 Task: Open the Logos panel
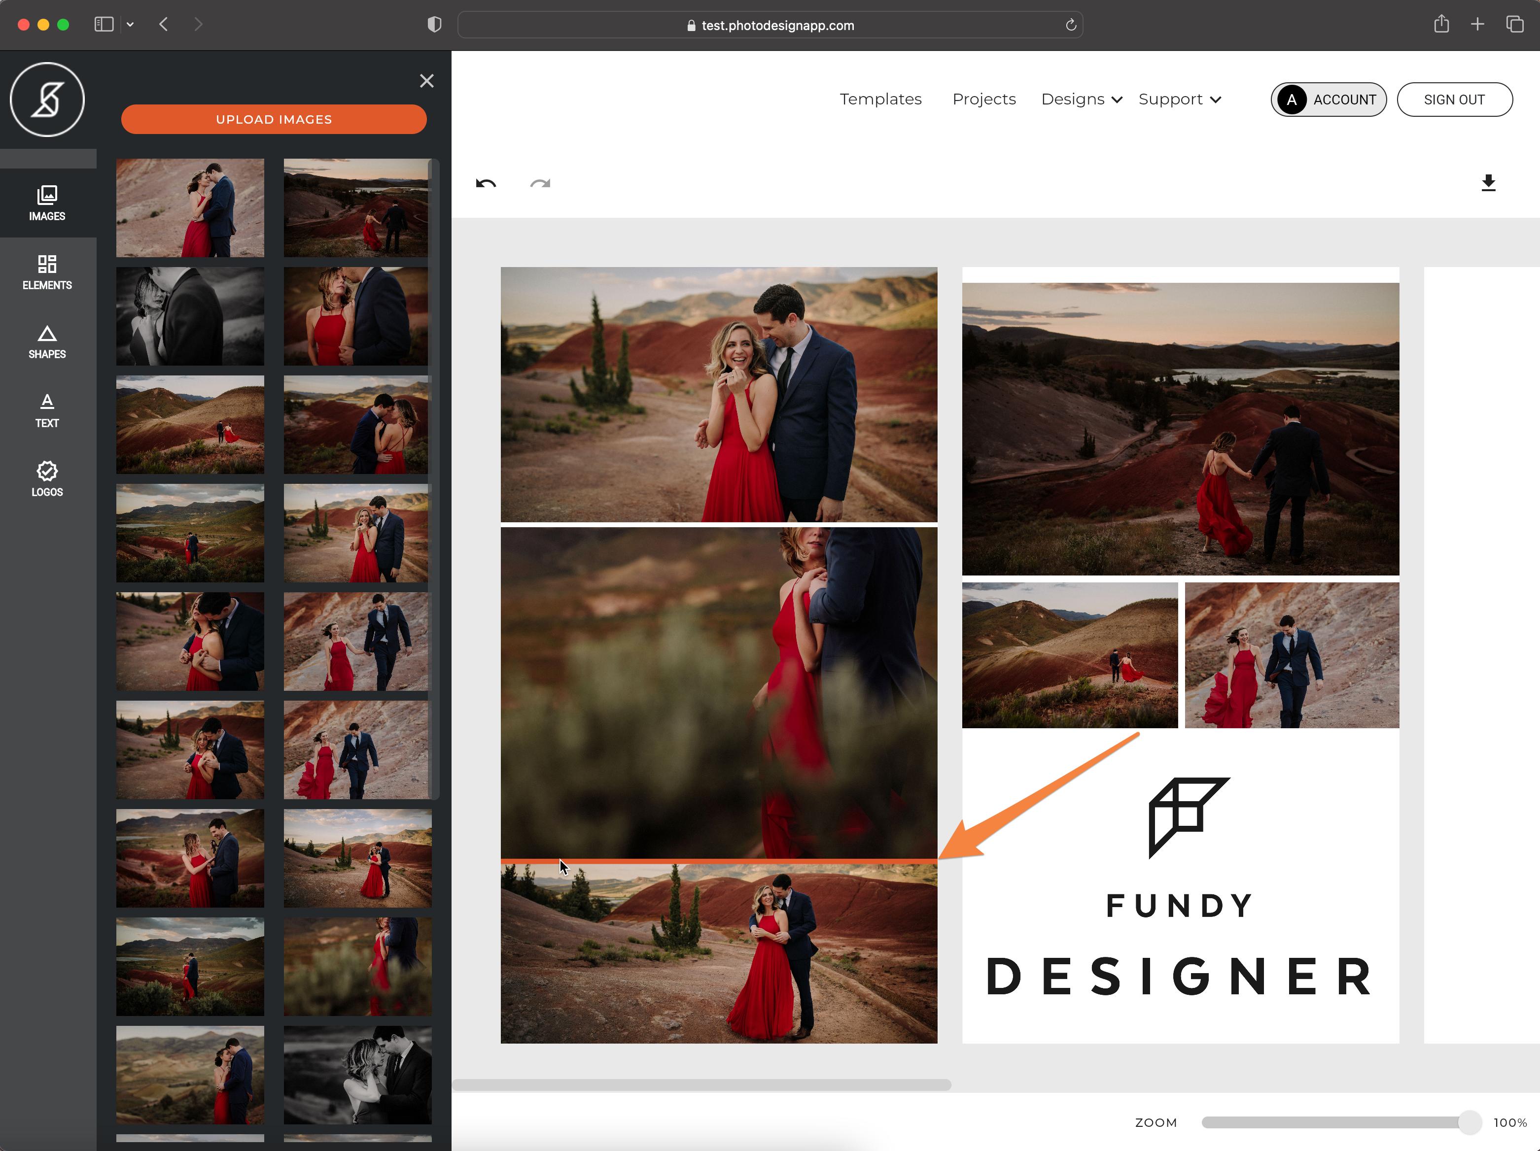click(x=47, y=479)
